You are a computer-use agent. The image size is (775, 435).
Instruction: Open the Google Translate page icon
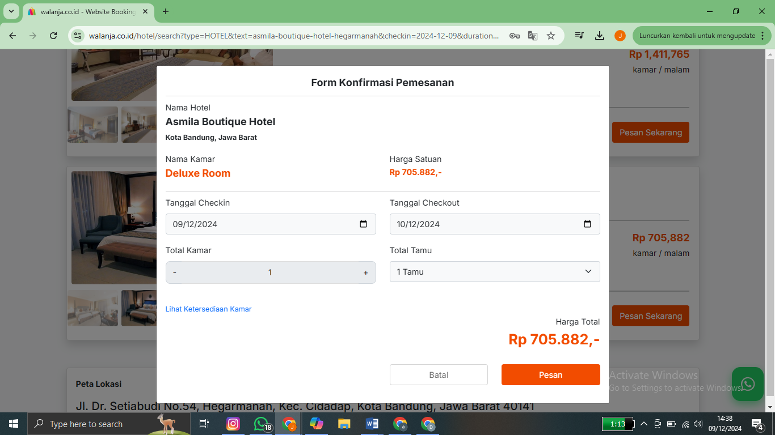(x=533, y=36)
